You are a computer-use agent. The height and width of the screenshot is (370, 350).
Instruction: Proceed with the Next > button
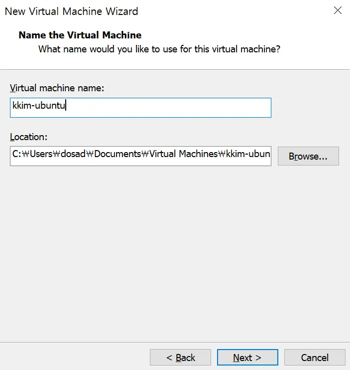(x=247, y=357)
